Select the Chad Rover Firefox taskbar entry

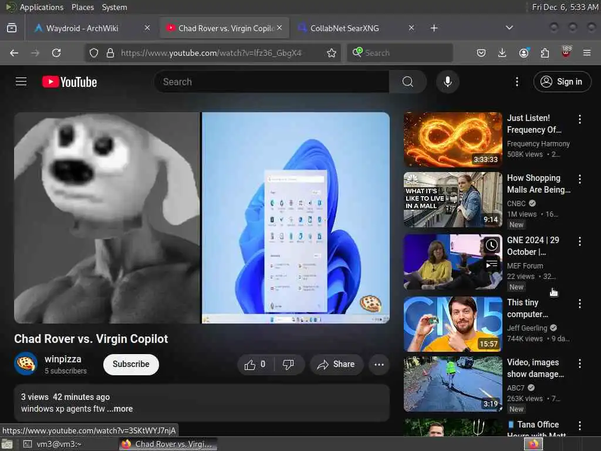click(168, 444)
